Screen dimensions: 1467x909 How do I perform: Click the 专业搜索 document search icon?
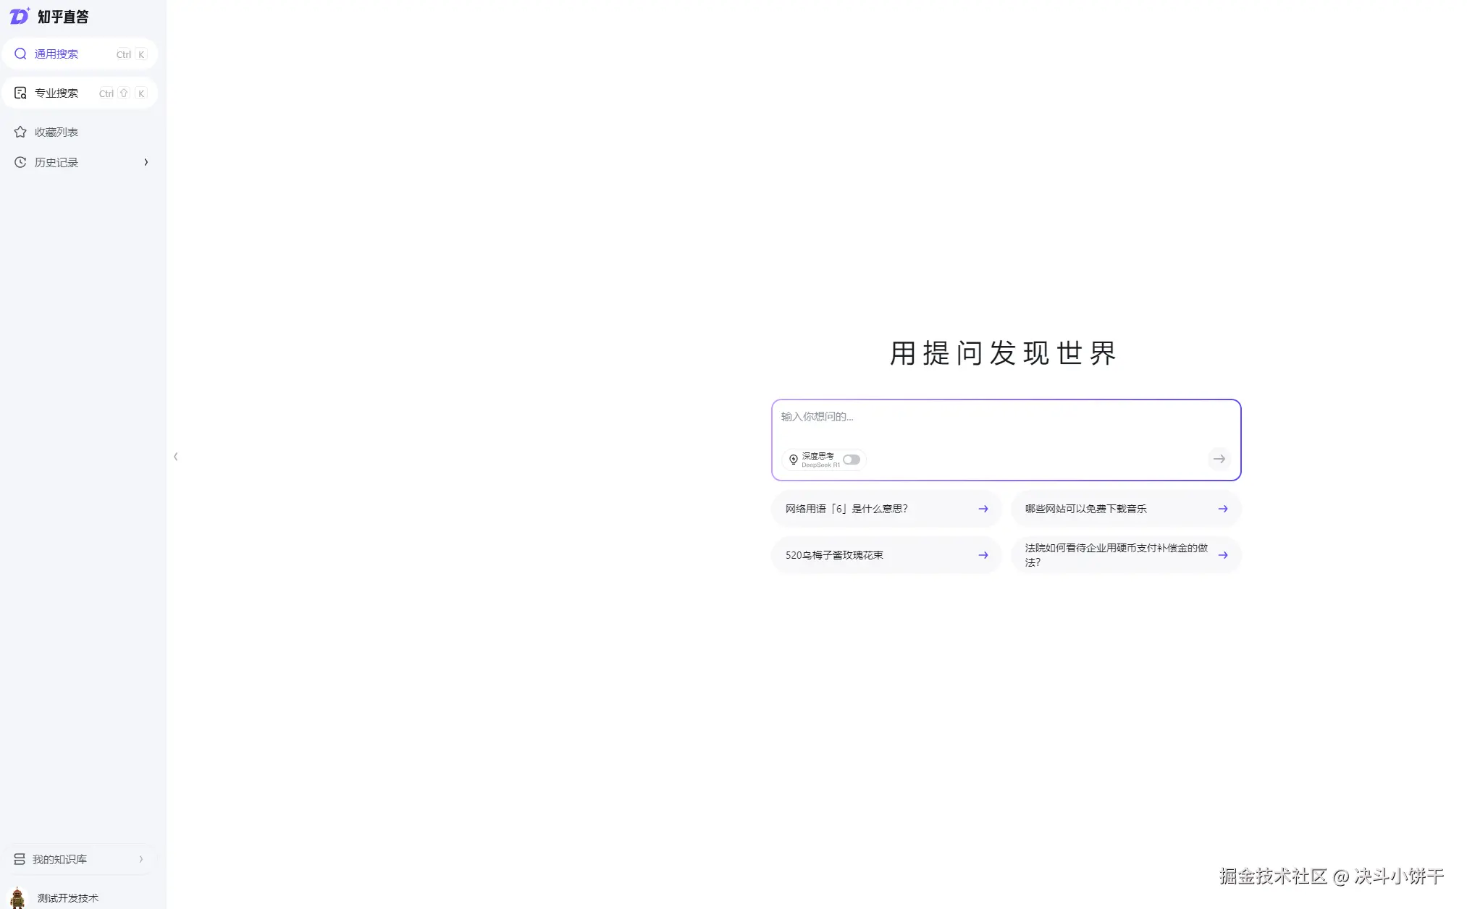coord(20,93)
